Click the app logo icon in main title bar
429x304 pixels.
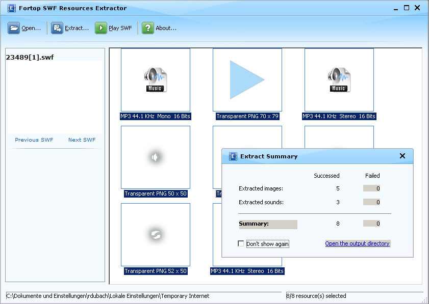tap(12, 8)
